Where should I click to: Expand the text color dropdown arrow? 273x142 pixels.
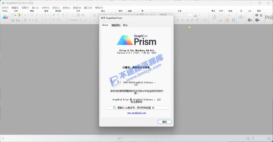tap(199, 15)
